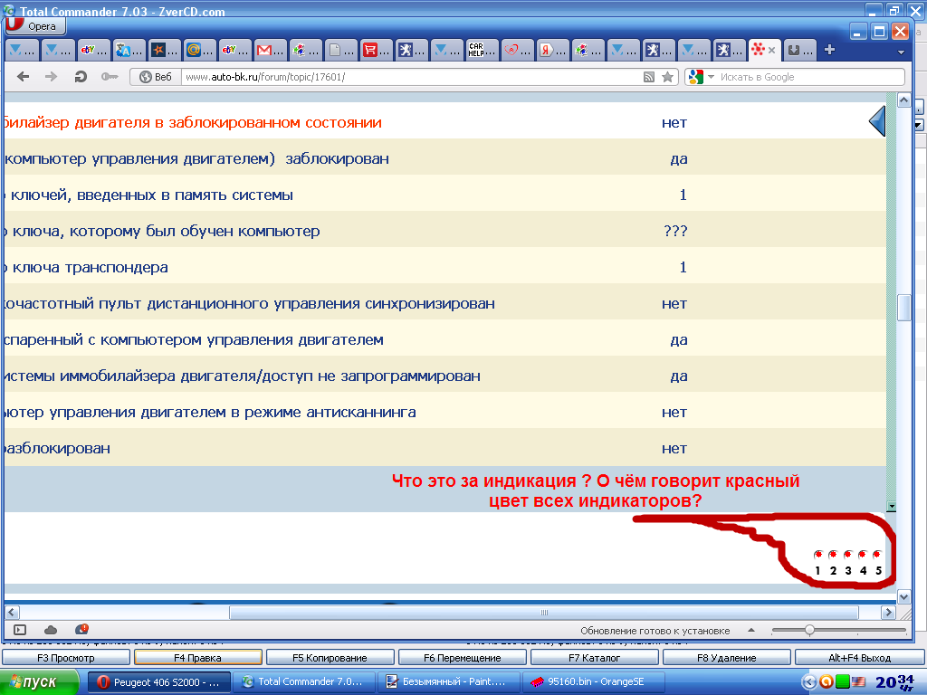This screenshot has height=695, width=927.
Task: Click the address bar URL field
Action: (x=407, y=77)
